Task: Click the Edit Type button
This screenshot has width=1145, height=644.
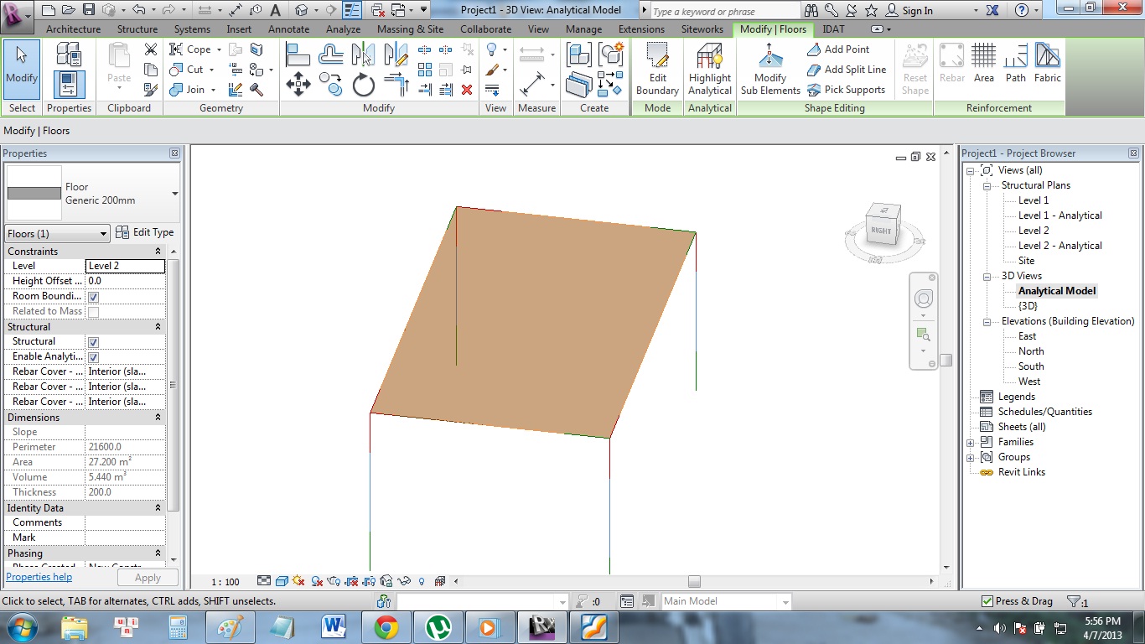Action: point(144,232)
